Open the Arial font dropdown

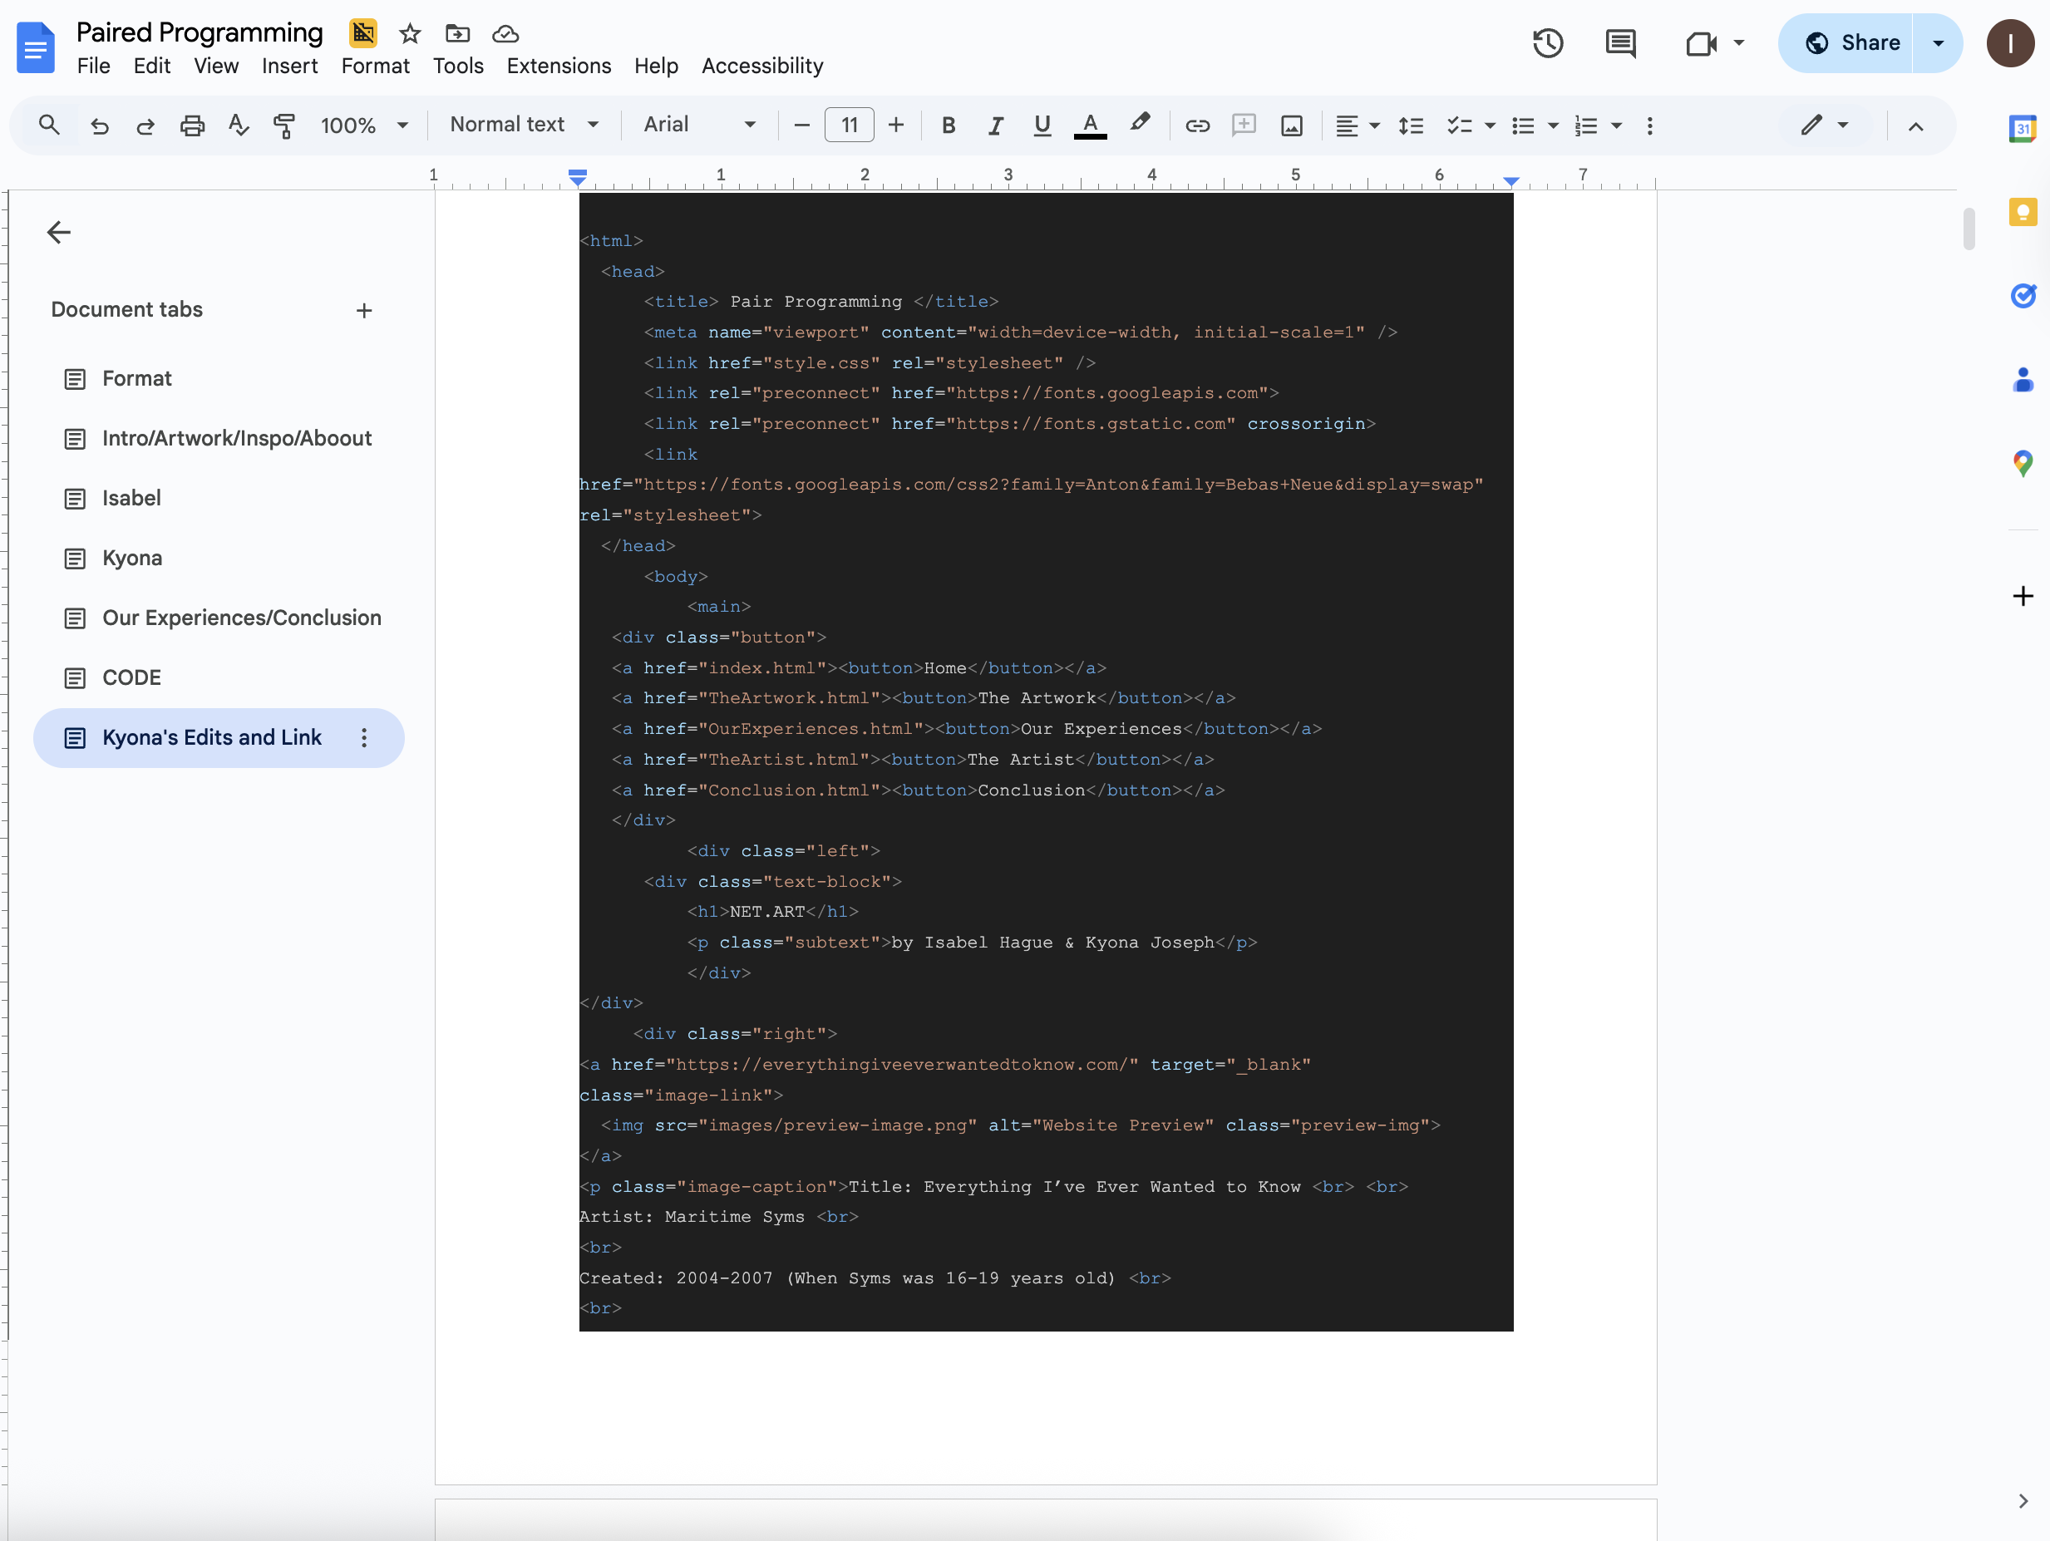[x=699, y=124]
